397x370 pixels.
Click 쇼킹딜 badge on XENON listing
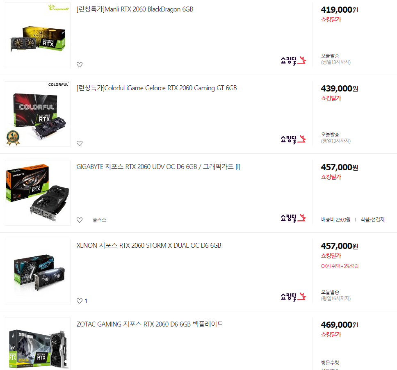tap(293, 297)
